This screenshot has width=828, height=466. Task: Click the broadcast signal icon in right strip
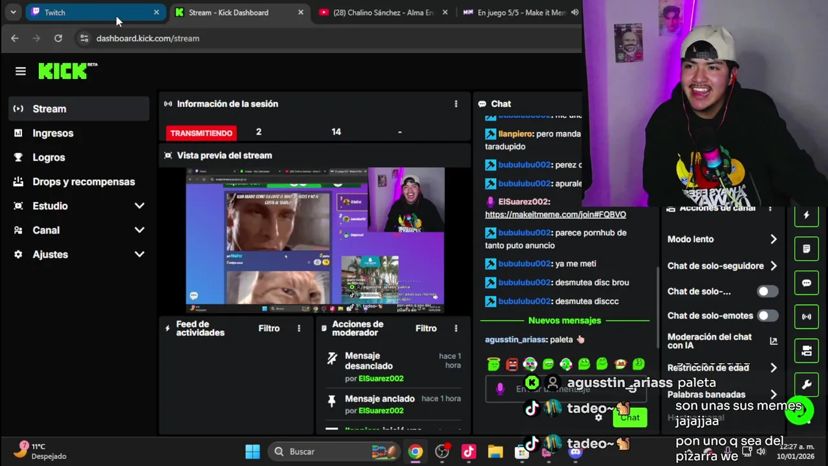pyautogui.click(x=807, y=316)
